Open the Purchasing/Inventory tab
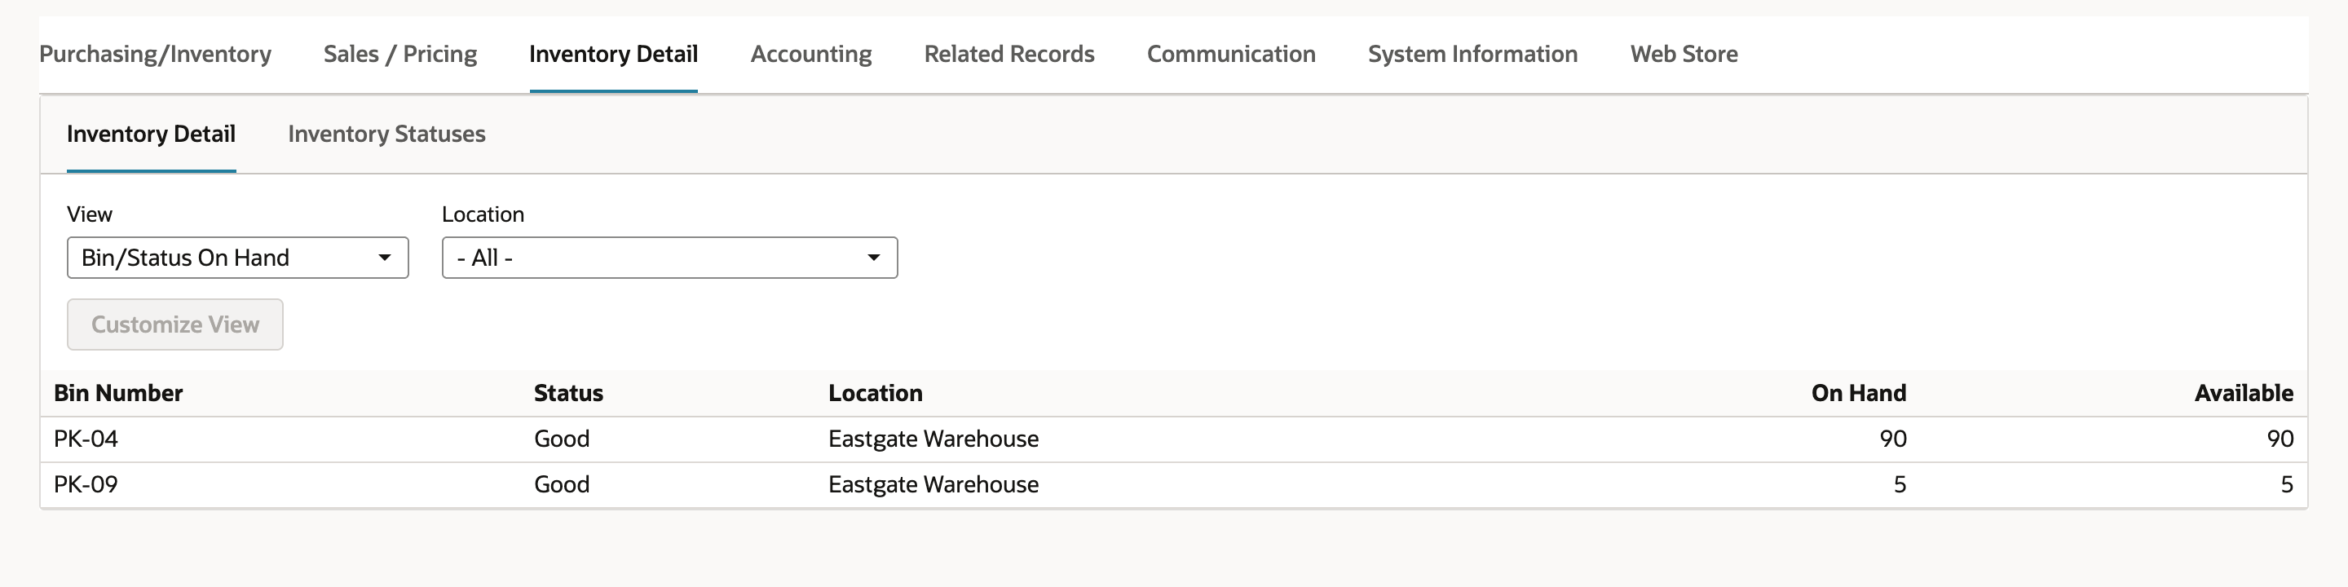 (x=155, y=54)
